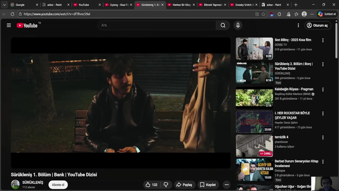
Task: Open a new browser tab
Action: (x=296, y=5)
